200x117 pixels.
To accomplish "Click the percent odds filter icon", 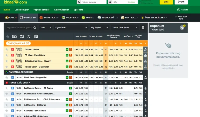I will pos(29,37).
